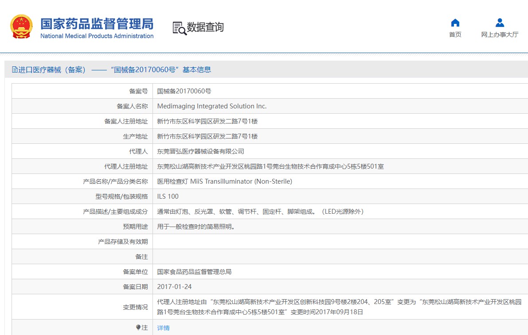528x335 pixels.
Task: Click the home (首页) house icon
Action: (x=455, y=23)
